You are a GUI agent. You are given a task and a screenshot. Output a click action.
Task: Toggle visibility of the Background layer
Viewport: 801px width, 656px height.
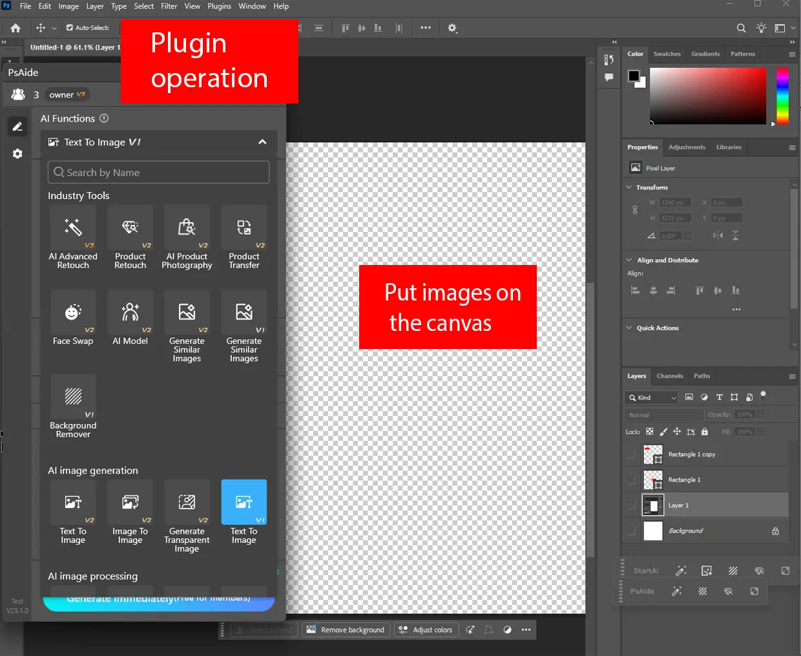(631, 531)
